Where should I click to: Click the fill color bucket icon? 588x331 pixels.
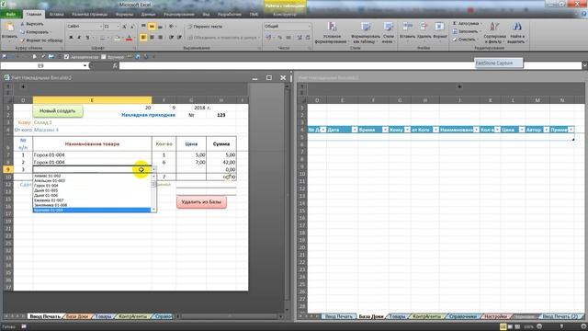(x=117, y=38)
